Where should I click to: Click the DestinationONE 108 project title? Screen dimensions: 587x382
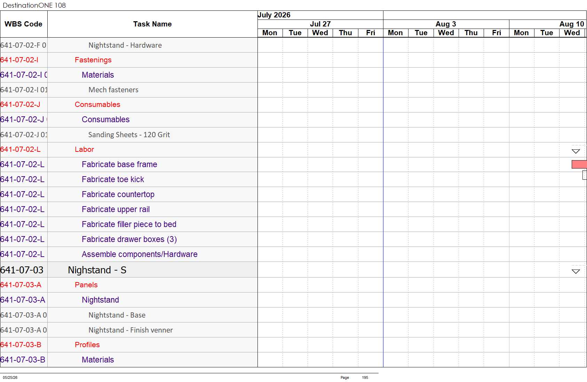point(34,5)
